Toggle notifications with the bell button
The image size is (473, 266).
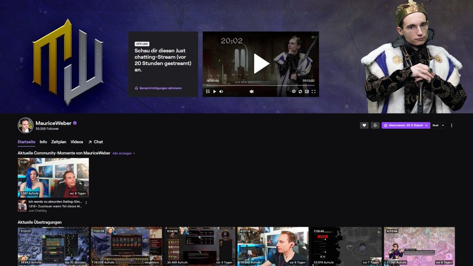[375, 125]
